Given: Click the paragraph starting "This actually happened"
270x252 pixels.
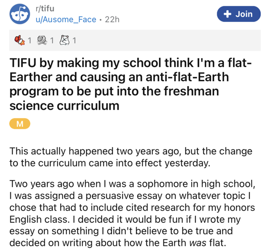Looking at the screenshot, I should 131,157.
